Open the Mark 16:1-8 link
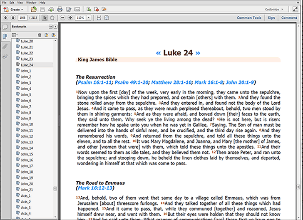Screen dimensions: 303x220 [x=209, y=82]
